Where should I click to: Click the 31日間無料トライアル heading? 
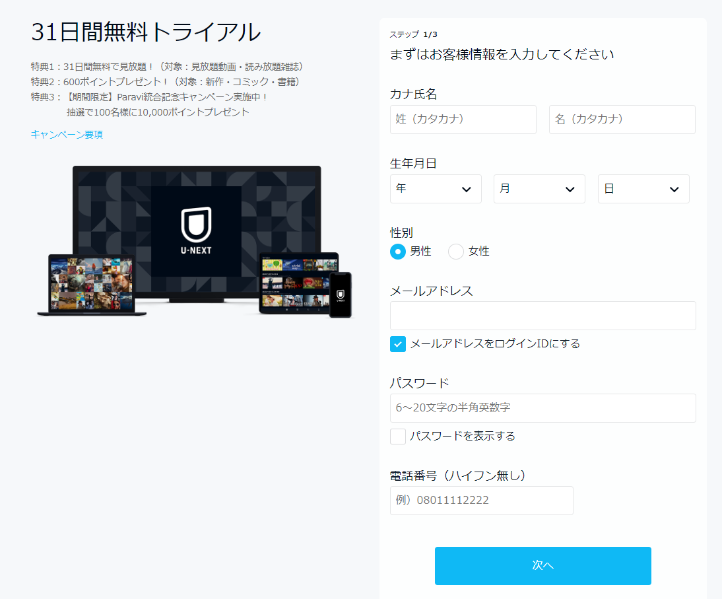click(146, 32)
